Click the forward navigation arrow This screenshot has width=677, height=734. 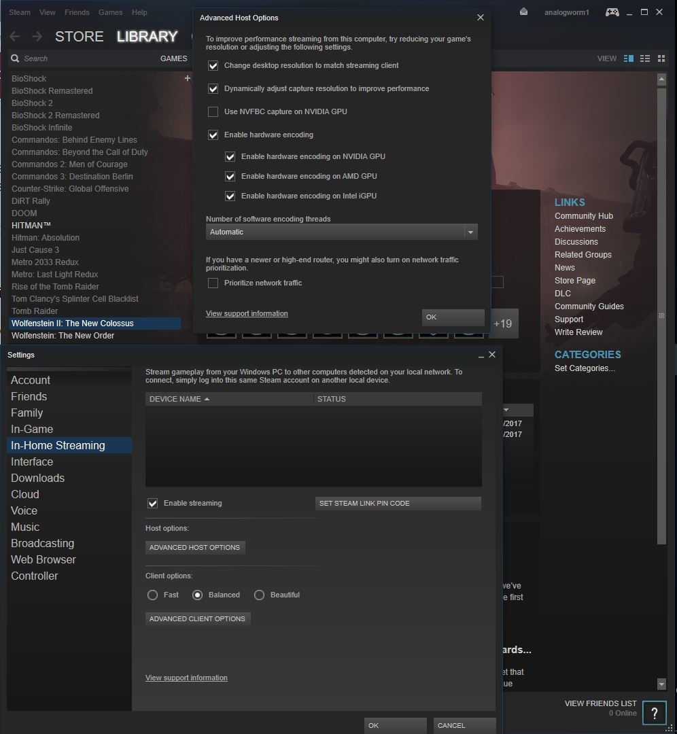[37, 36]
